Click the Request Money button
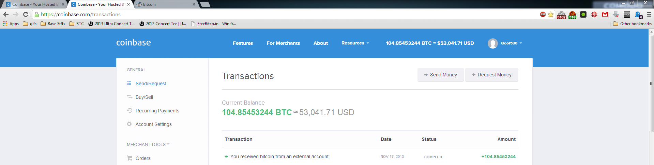The height and width of the screenshot is (165, 654). 492,75
